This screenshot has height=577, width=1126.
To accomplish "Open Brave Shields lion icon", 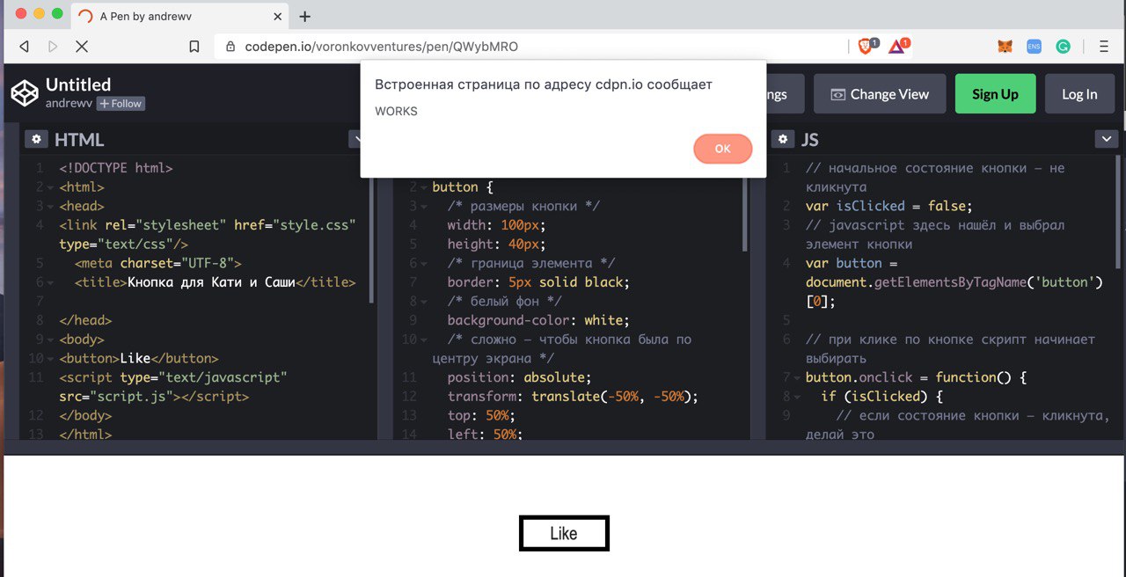I will coord(866,46).
